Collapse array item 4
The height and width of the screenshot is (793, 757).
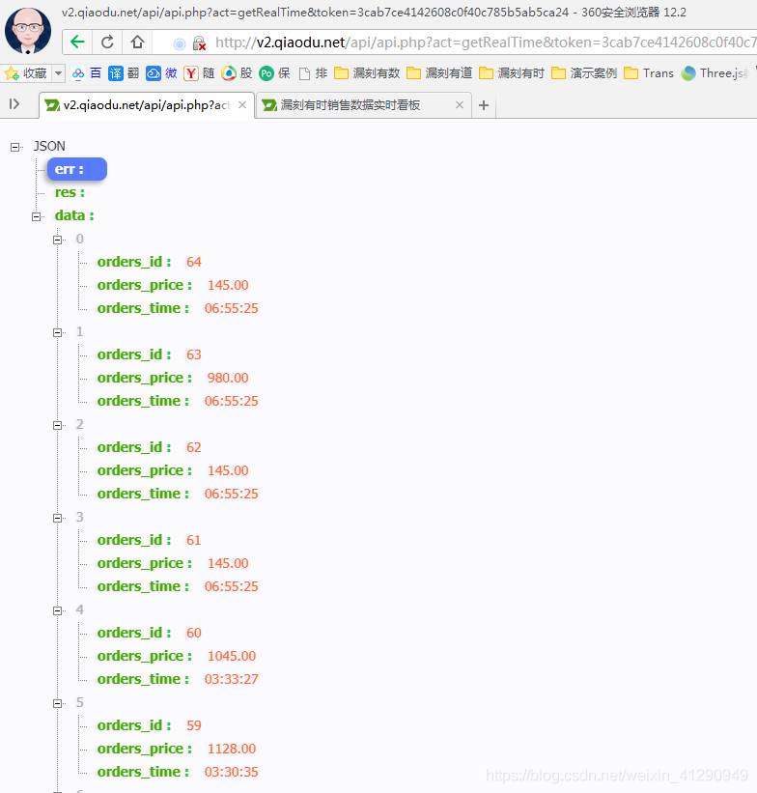point(58,610)
